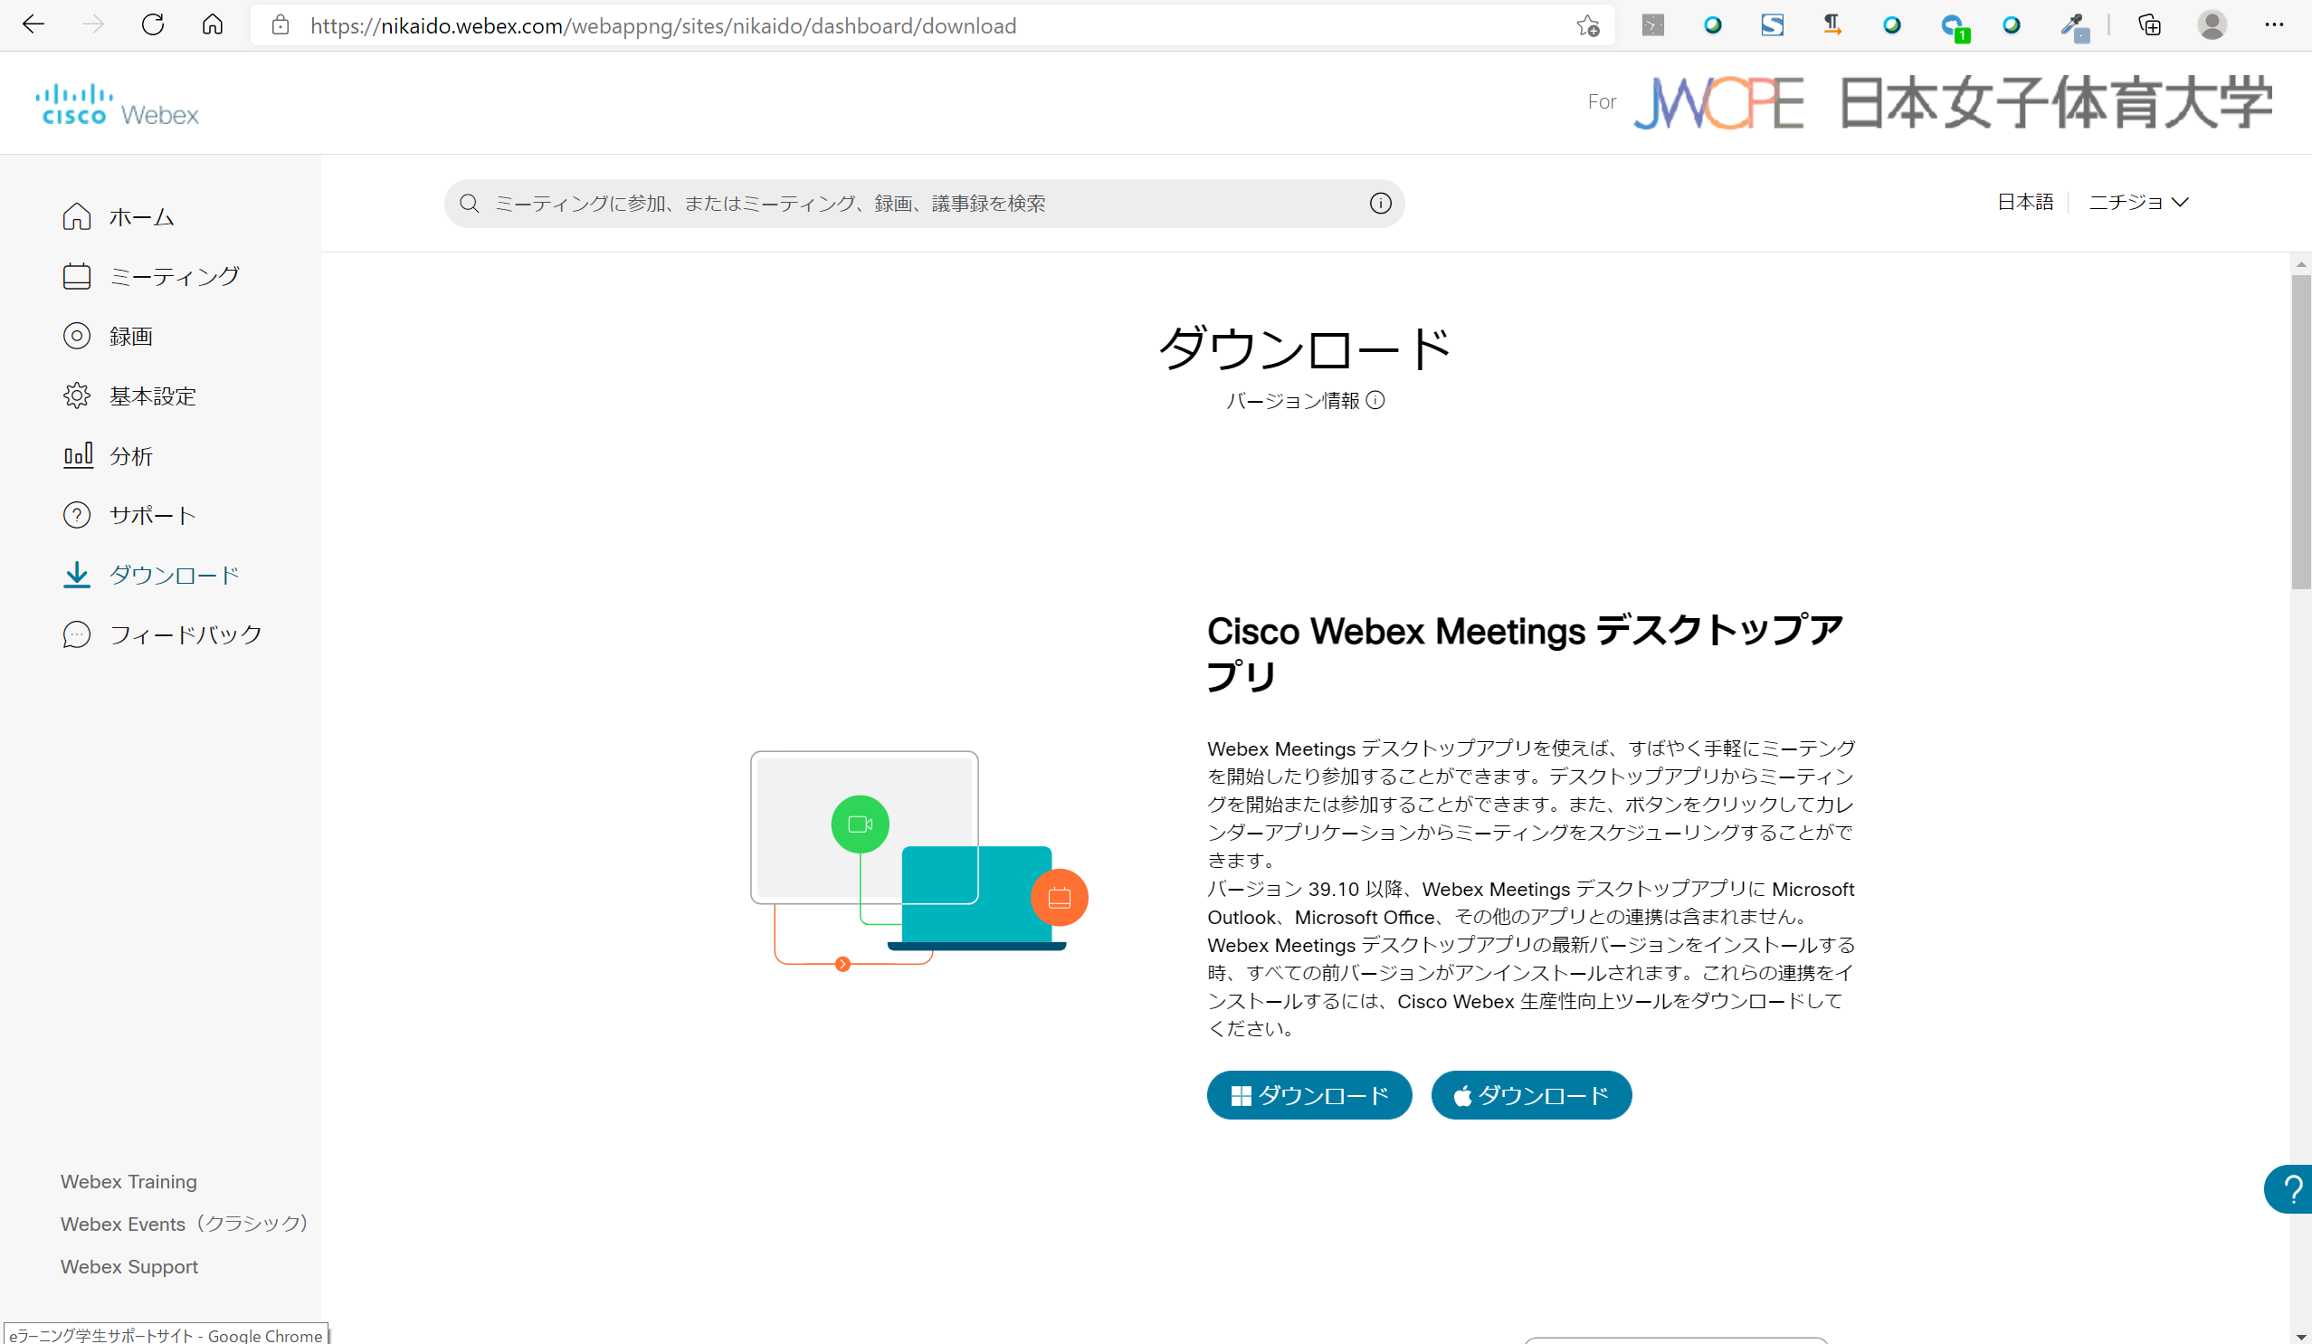Open サポート in the sidebar
2312x1344 pixels.
coord(153,515)
